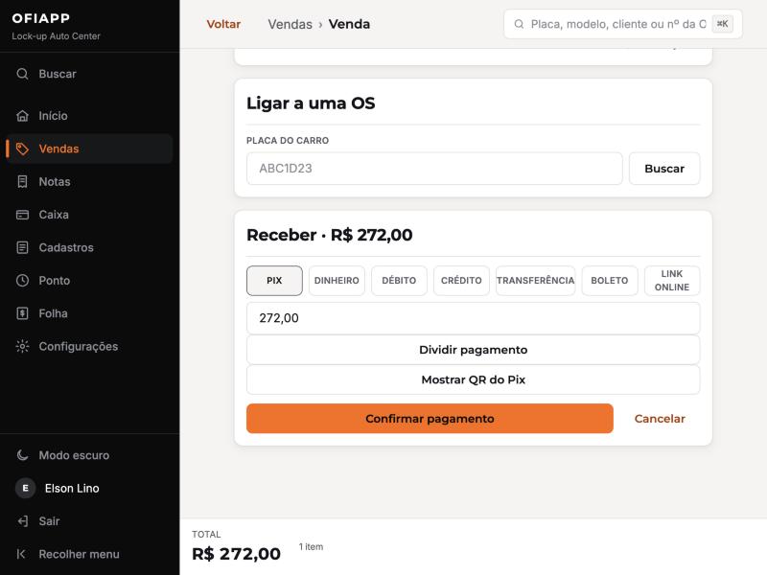Click the Folha sidebar label
The height and width of the screenshot is (575, 767).
(x=54, y=313)
